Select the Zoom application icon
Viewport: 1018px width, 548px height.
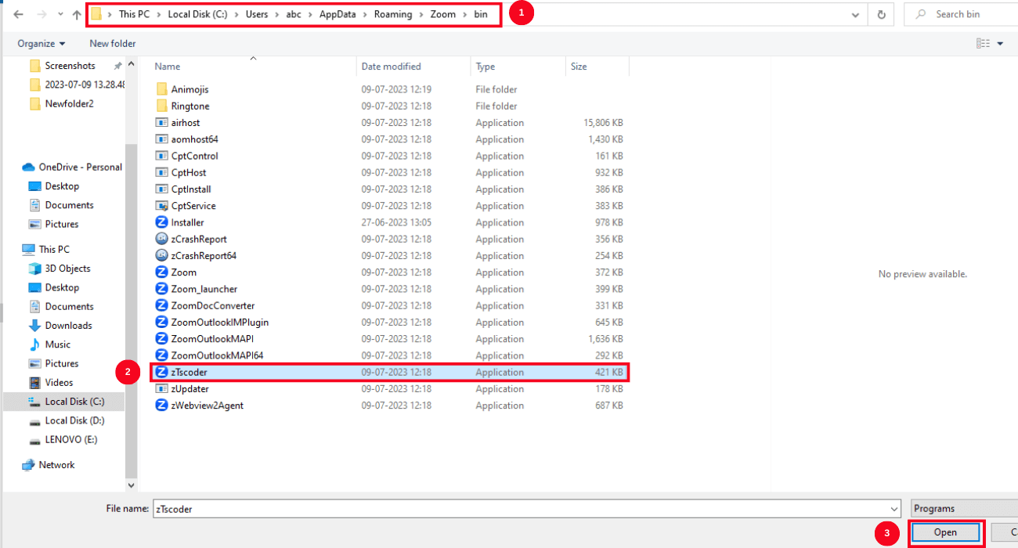click(x=162, y=272)
